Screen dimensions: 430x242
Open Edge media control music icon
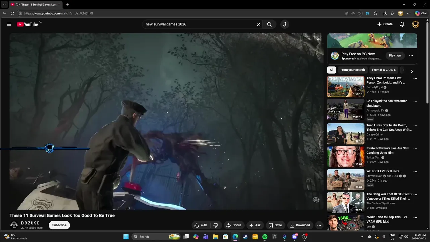[x=384, y=13]
